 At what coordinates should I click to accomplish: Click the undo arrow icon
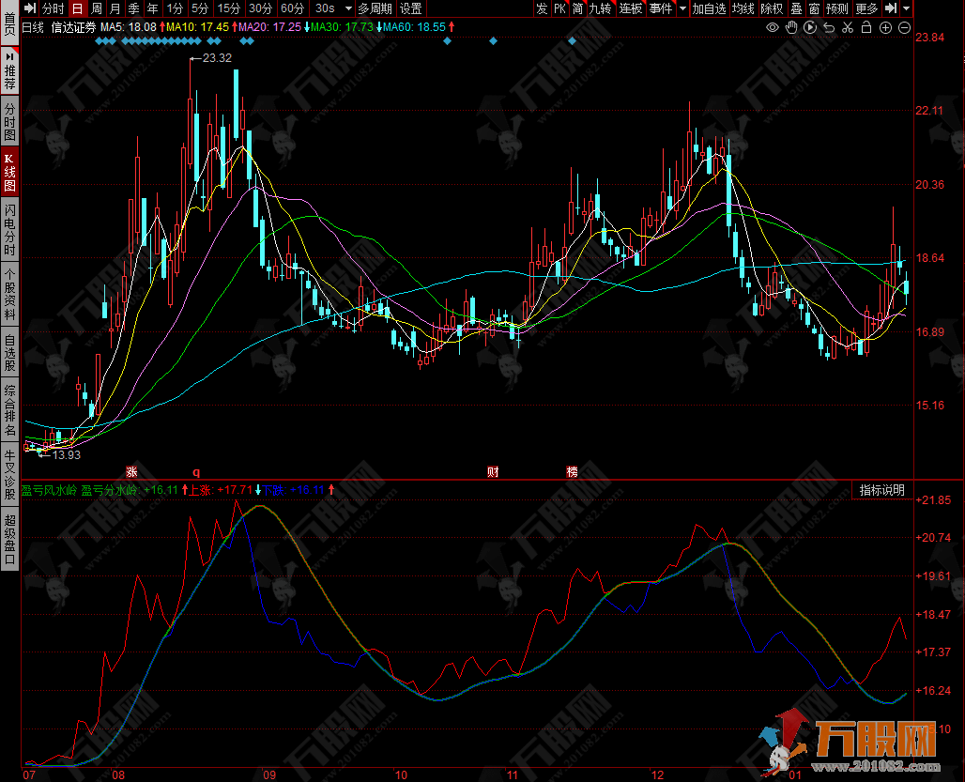829,27
